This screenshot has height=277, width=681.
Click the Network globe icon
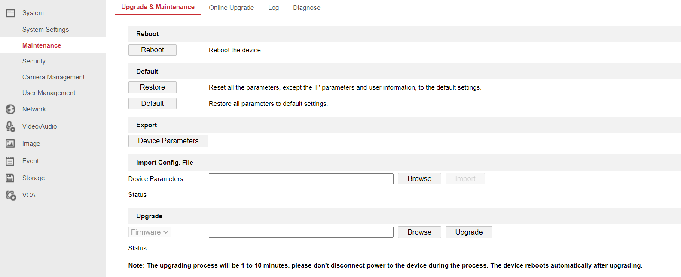(x=11, y=109)
